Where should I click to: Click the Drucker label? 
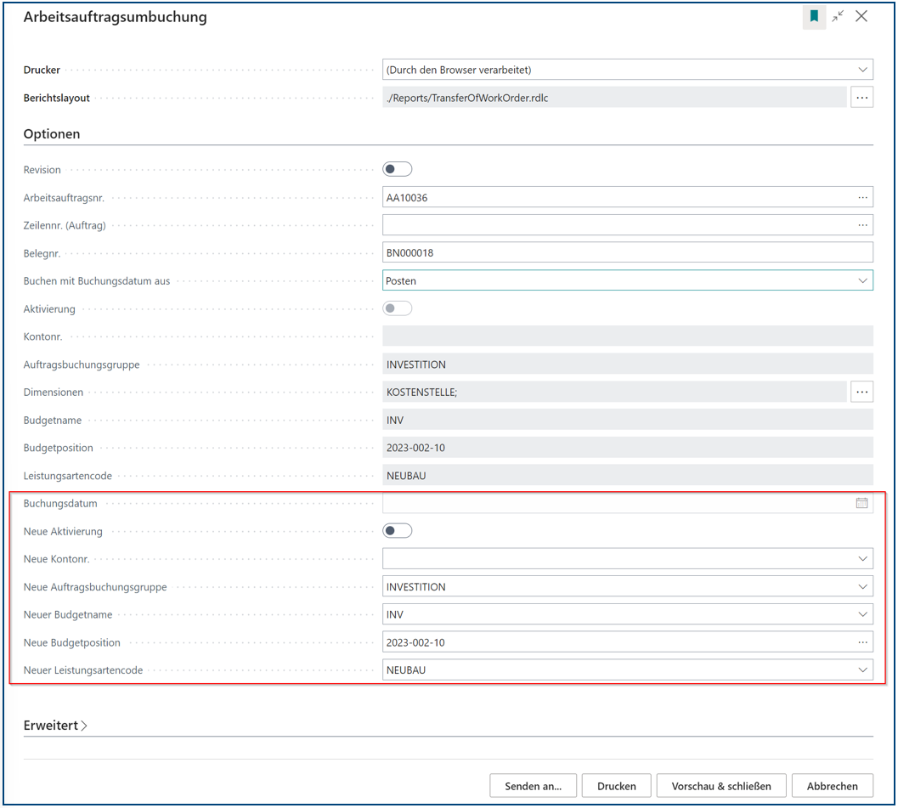42,70
